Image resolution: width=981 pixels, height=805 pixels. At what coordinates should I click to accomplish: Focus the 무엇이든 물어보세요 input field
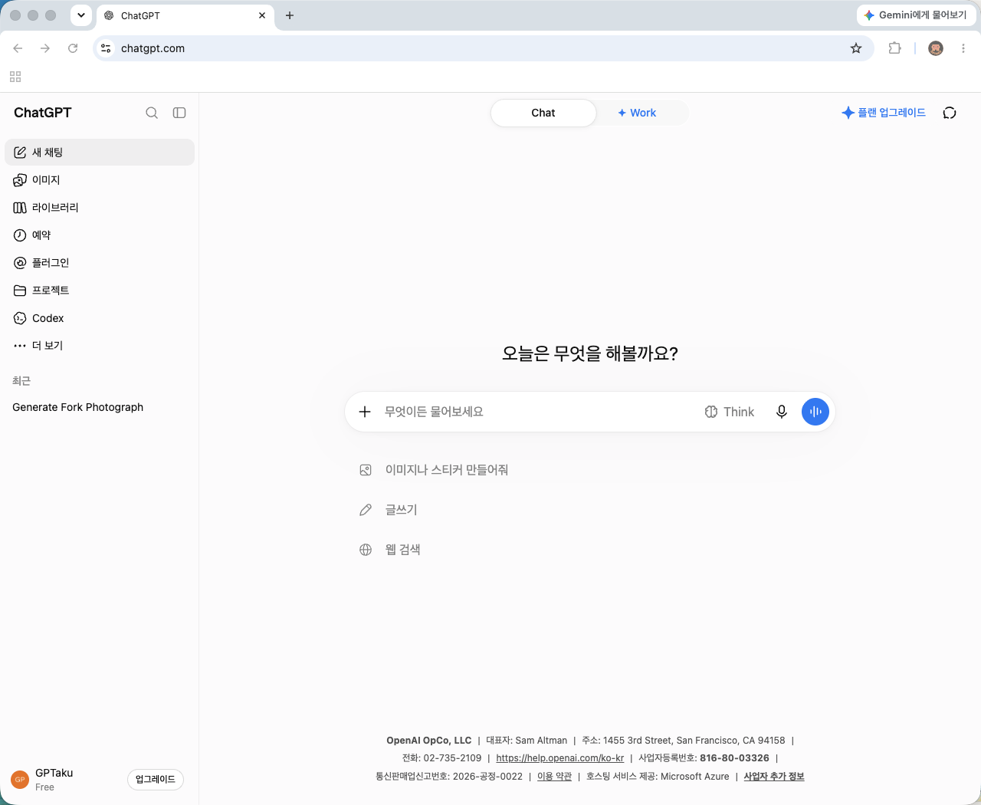pos(536,412)
